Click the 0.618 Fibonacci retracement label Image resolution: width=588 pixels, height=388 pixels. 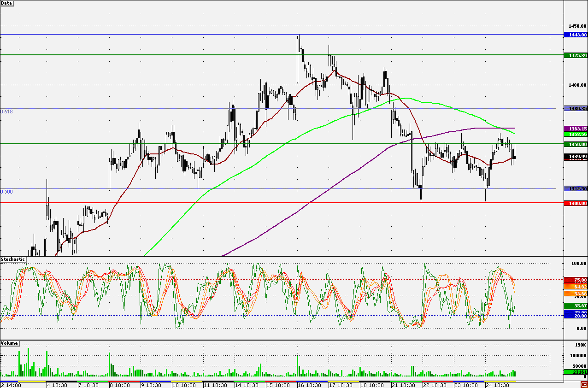pyautogui.click(x=6, y=112)
